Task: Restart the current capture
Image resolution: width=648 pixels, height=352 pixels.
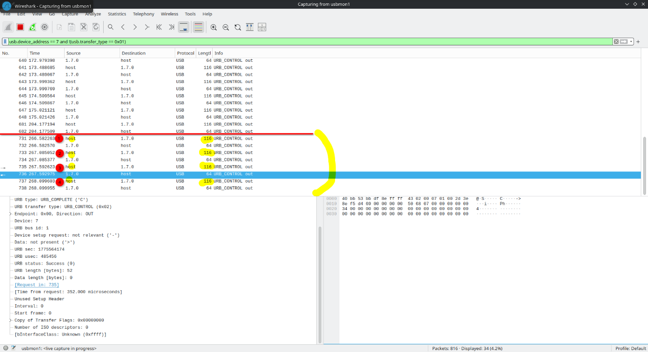Action: coord(32,28)
